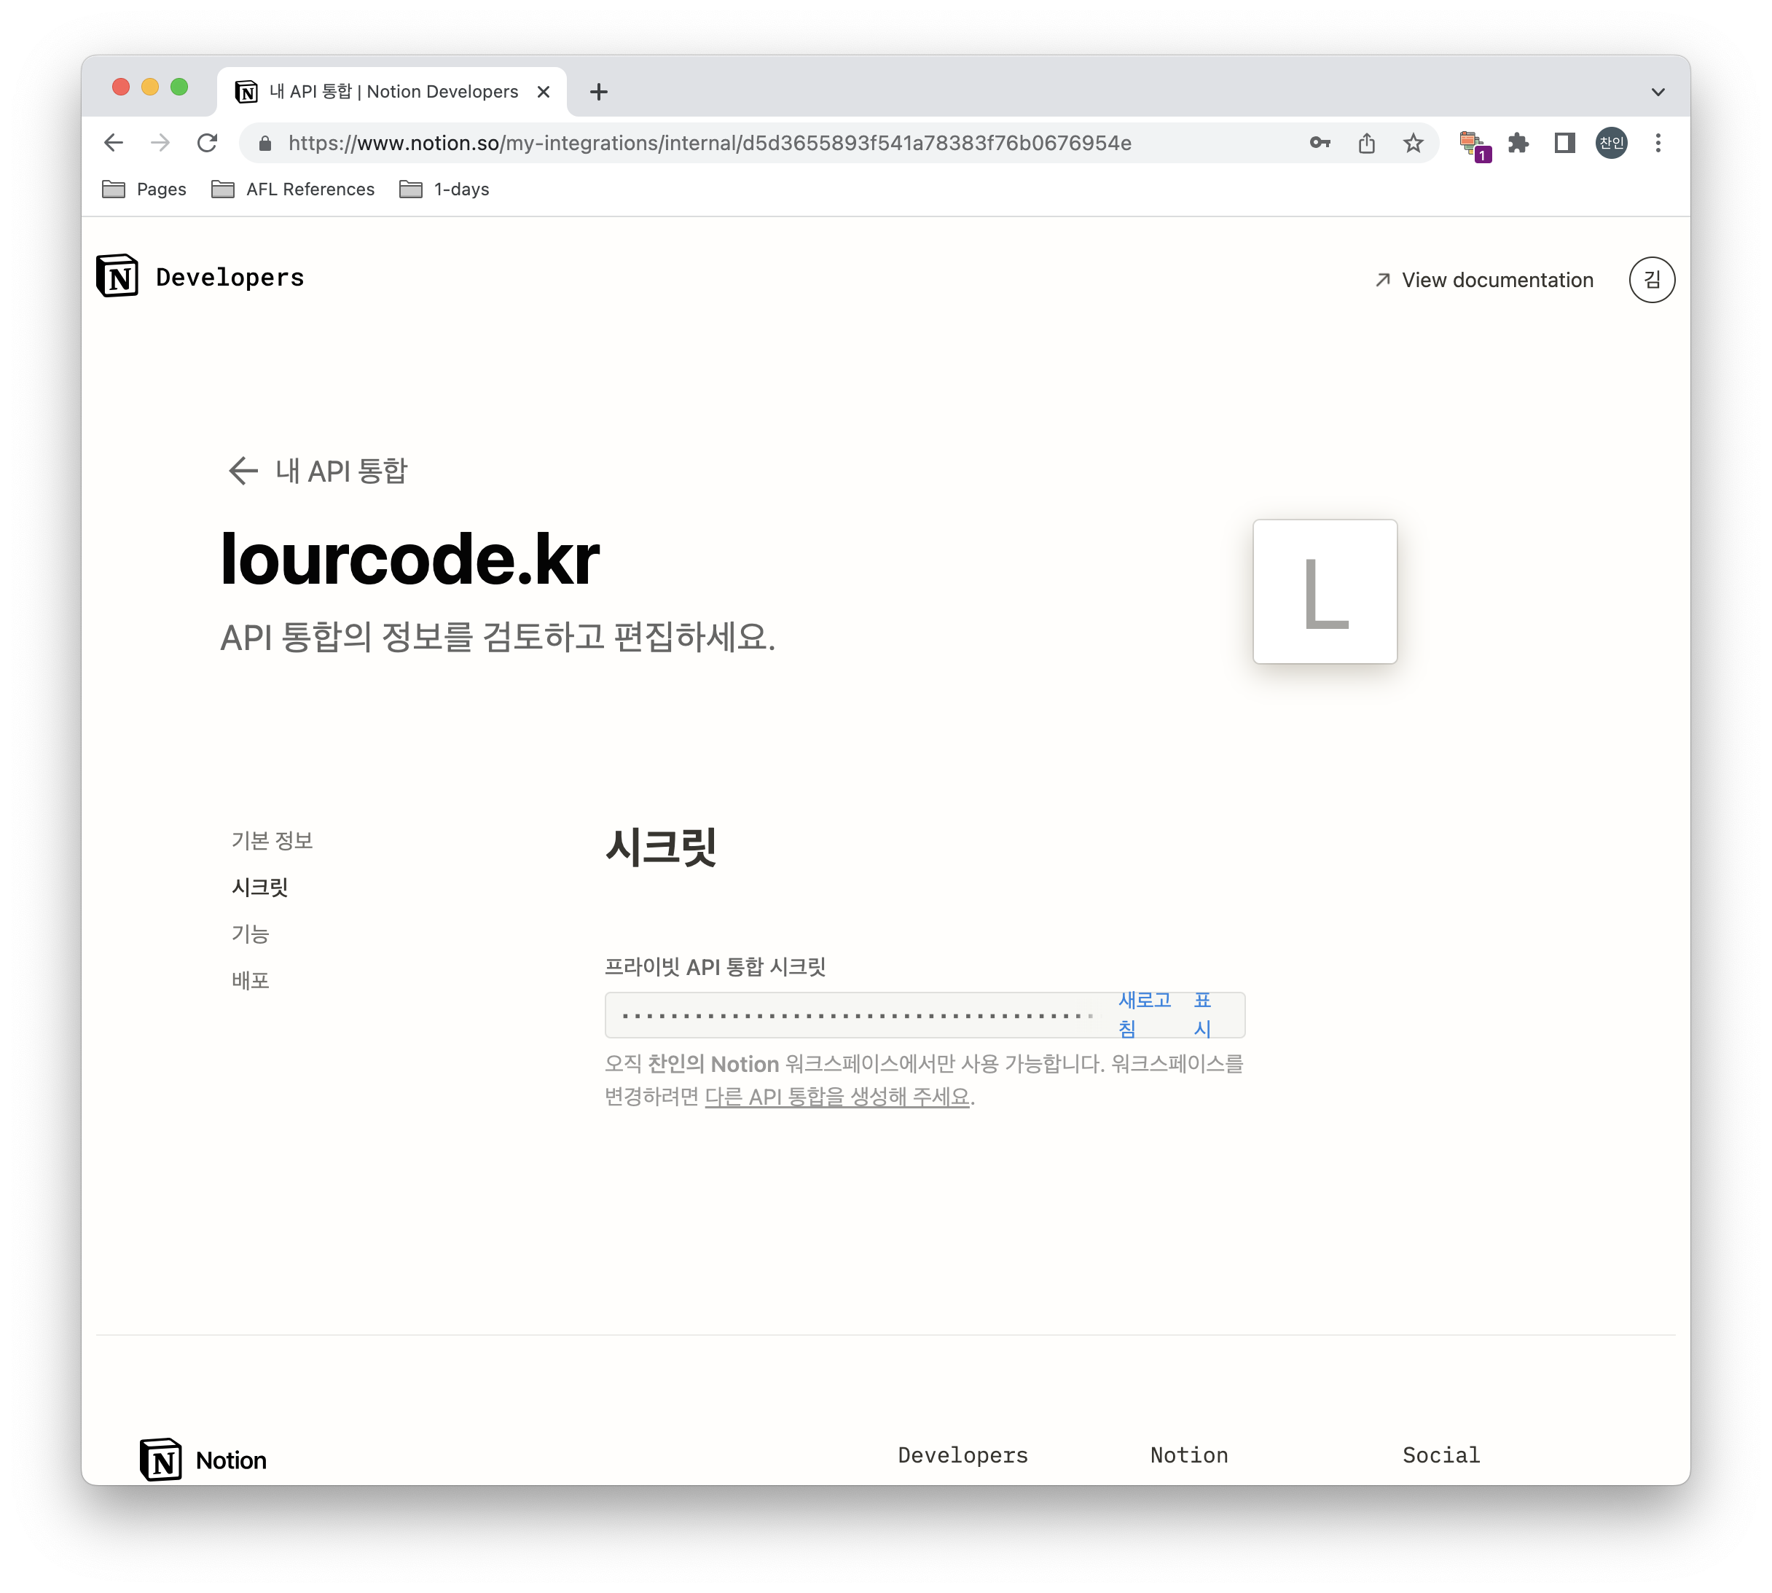This screenshot has height=1593, width=1772.
Task: Click the masked API secret field
Action: tap(858, 1015)
